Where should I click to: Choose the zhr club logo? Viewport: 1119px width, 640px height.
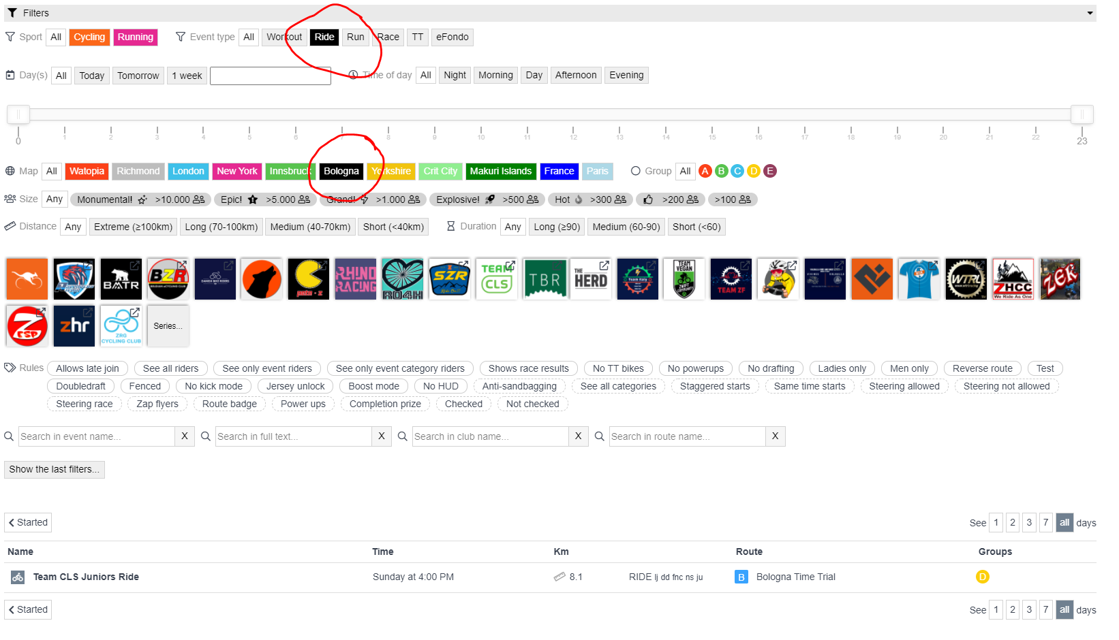click(74, 326)
